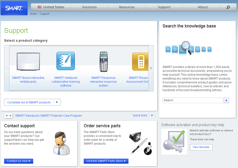This screenshot has width=238, height=168.
Task: Click arrow beside Complete list of products
Action: tap(57, 102)
